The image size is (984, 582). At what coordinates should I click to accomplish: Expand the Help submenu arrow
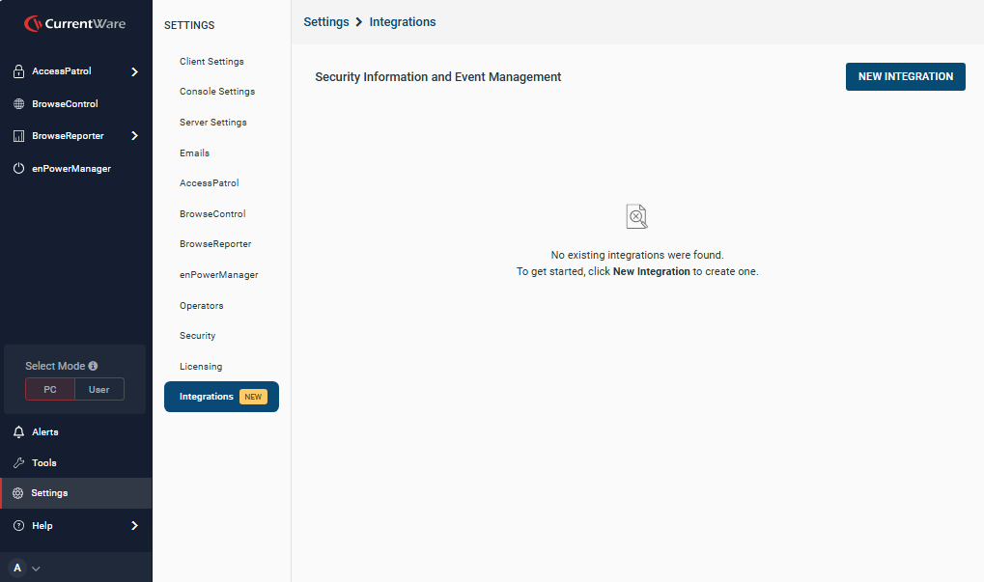click(x=134, y=526)
